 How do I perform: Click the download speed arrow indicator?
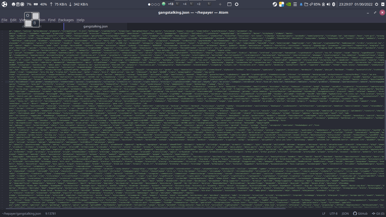click(70, 4)
